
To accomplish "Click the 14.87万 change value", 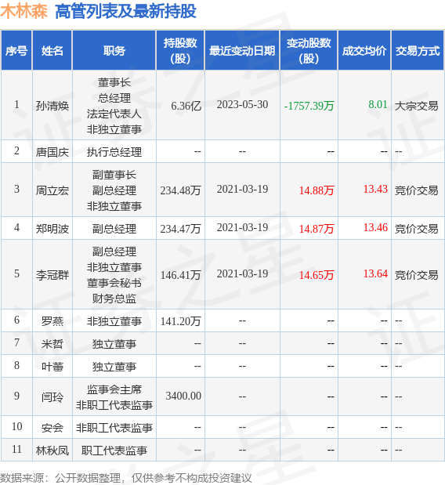I will click(317, 229).
